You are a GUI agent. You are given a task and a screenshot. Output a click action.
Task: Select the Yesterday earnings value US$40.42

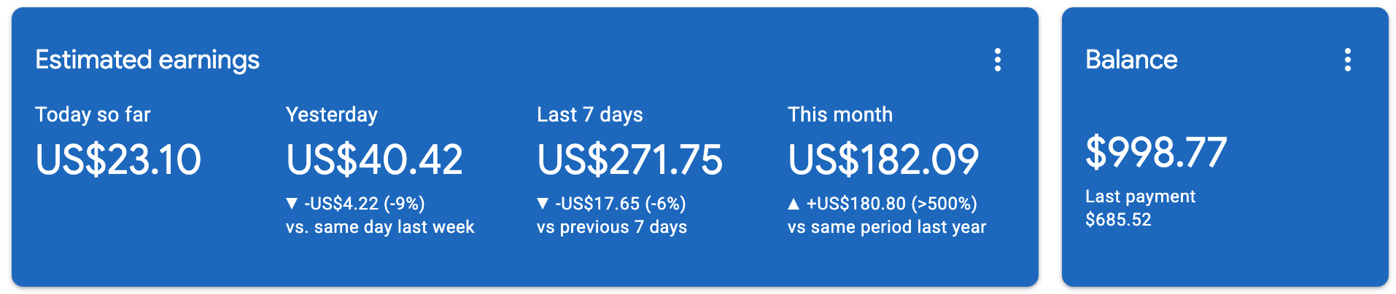[x=374, y=159]
